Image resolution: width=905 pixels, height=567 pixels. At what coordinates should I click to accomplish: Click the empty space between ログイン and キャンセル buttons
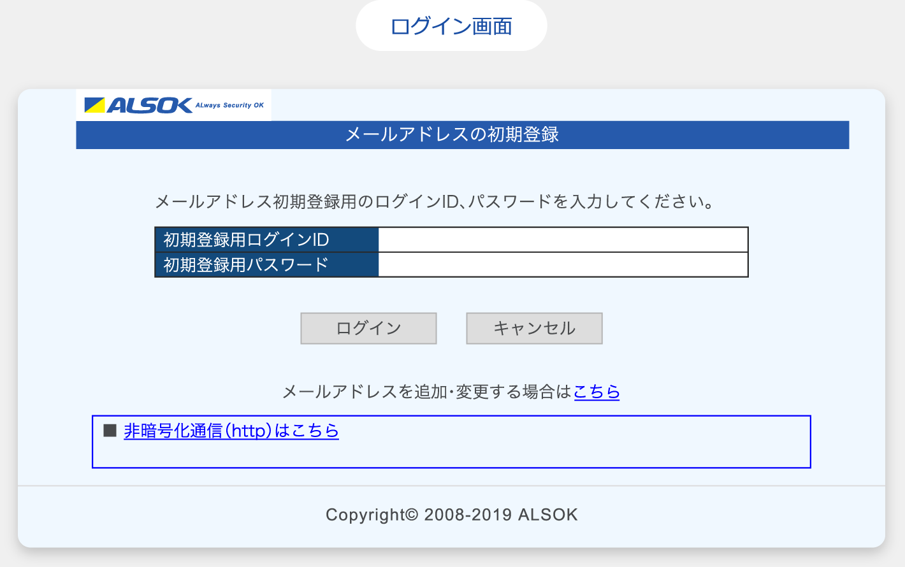coord(451,328)
